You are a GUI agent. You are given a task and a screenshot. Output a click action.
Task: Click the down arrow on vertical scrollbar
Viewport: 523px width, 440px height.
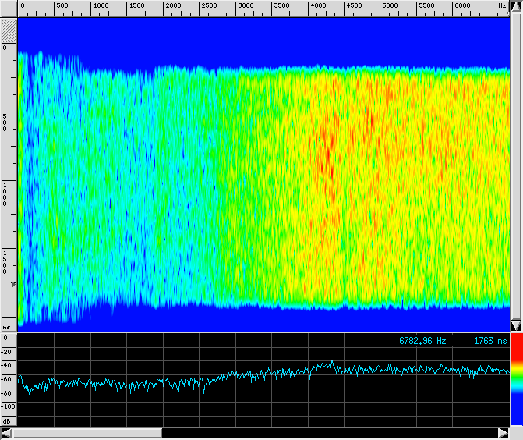pos(515,325)
